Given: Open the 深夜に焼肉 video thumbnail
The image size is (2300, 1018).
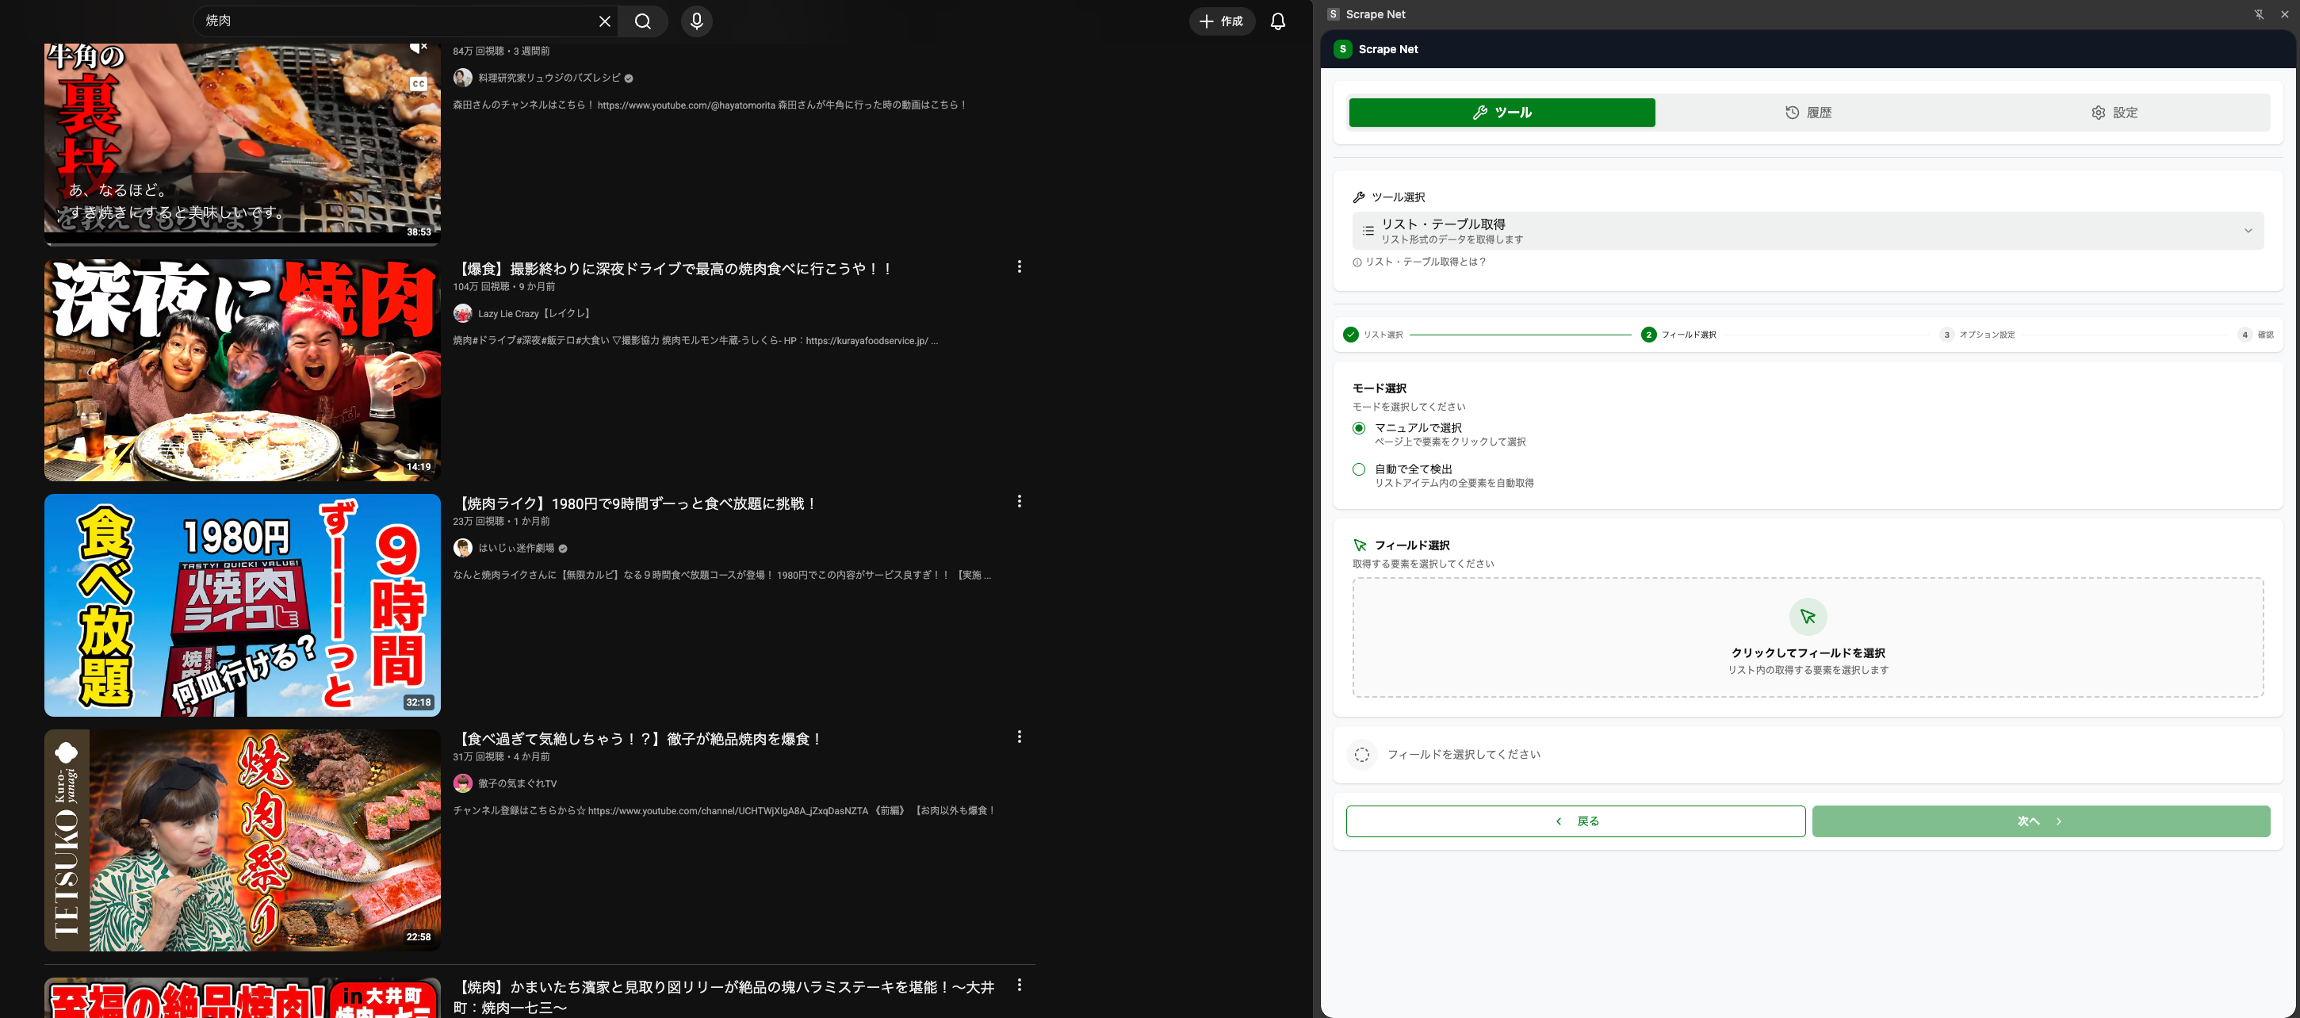Looking at the screenshot, I should pyautogui.click(x=241, y=369).
